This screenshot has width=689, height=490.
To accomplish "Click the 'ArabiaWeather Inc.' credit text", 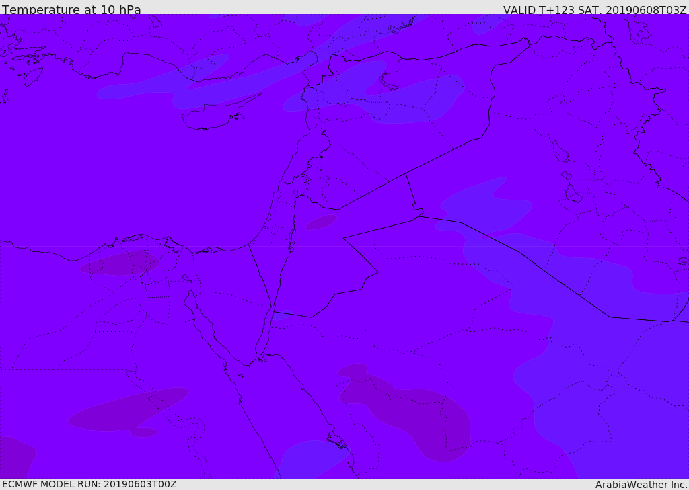I will pos(641,485).
